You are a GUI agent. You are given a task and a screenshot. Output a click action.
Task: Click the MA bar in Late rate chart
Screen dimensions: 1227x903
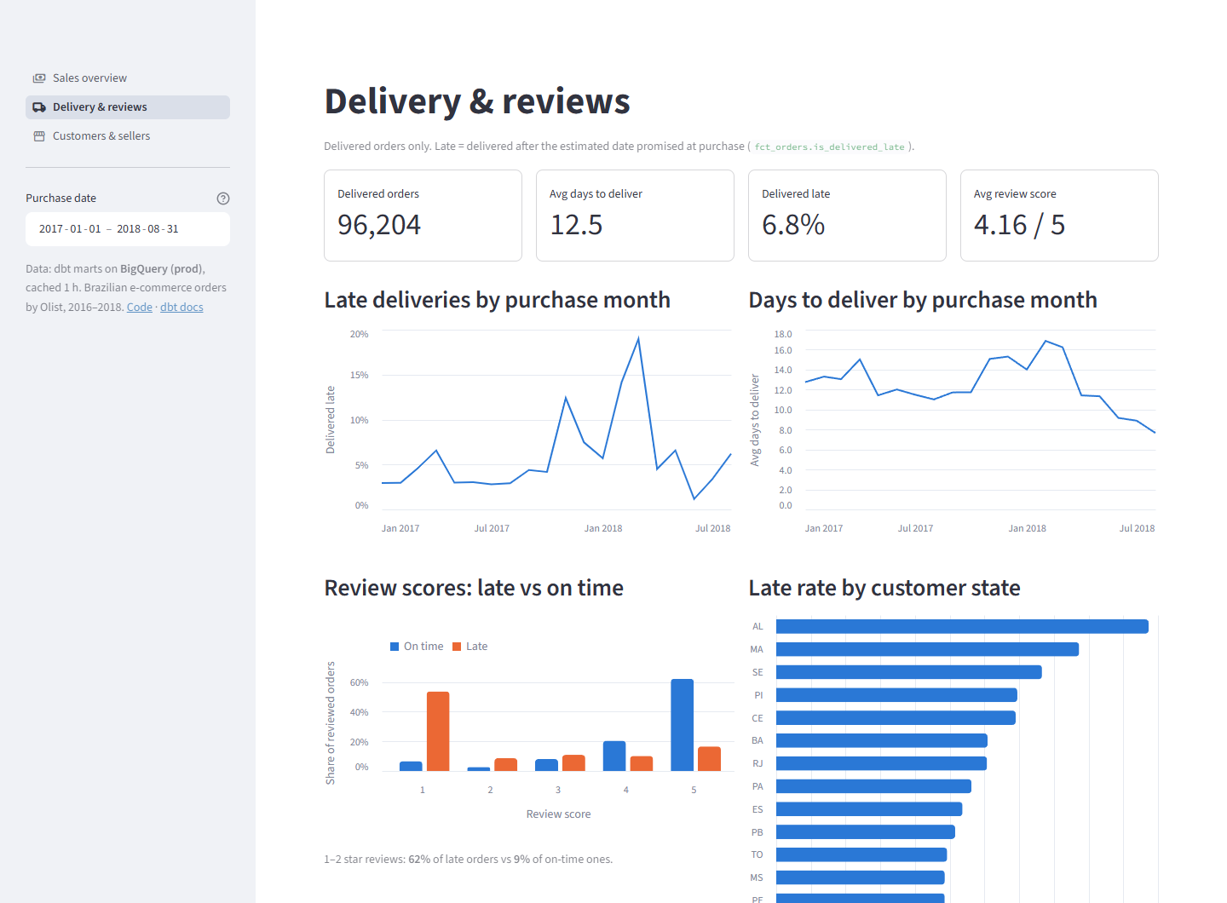click(x=927, y=649)
